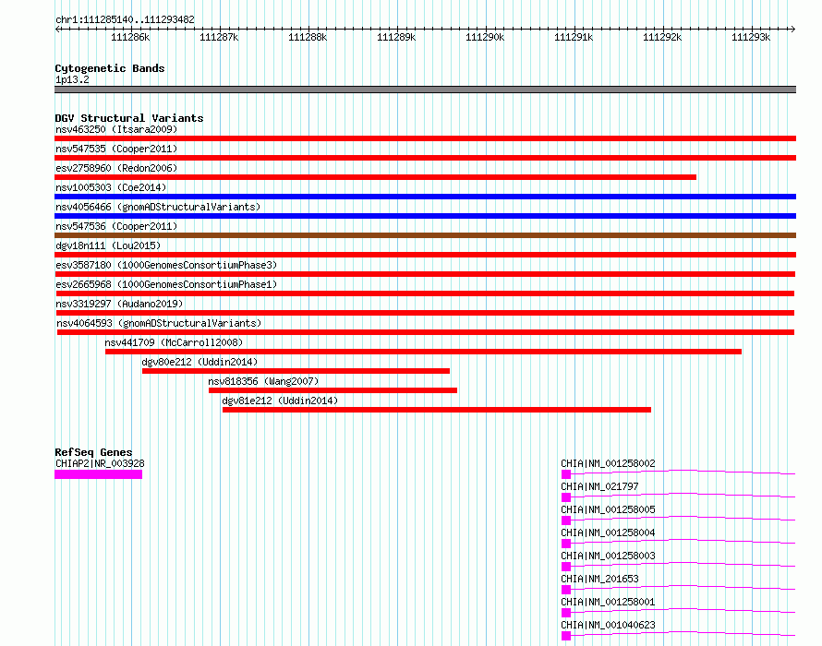
Task: Click the 1p13.2 band label
Action: (72, 79)
